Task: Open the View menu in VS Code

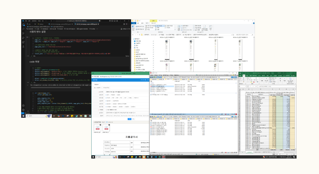Action: coord(39,21)
